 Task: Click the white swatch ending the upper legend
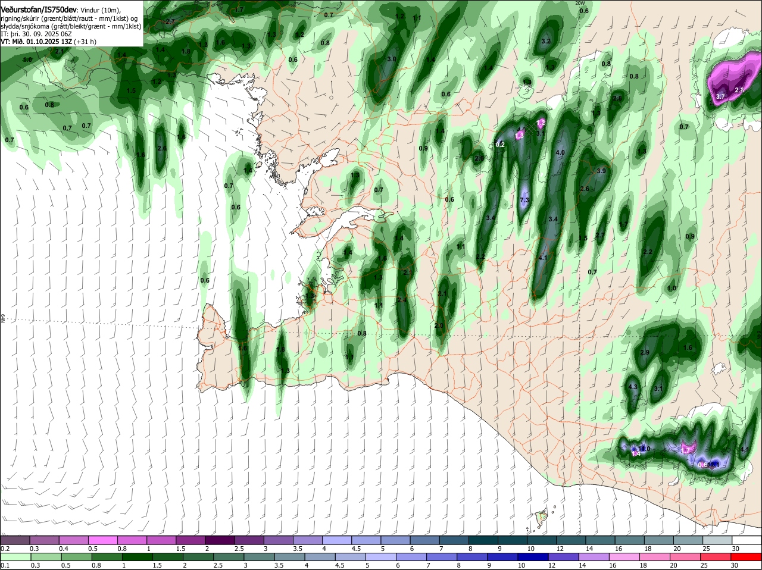pyautogui.click(x=747, y=540)
